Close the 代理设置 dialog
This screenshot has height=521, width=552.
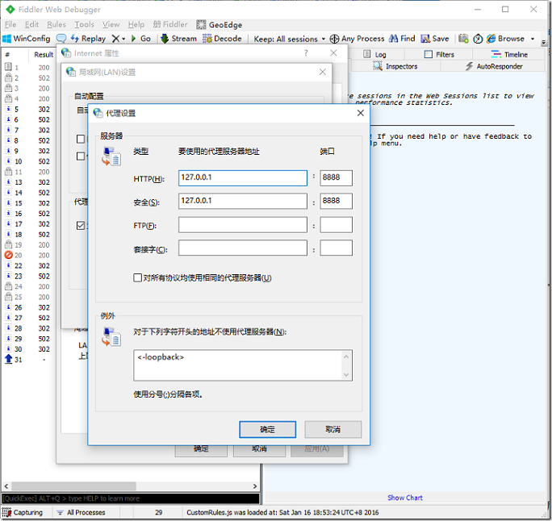tap(361, 113)
